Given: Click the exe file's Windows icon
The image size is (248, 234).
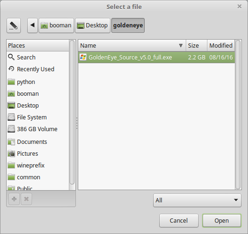Looking at the screenshot, I should [x=83, y=57].
